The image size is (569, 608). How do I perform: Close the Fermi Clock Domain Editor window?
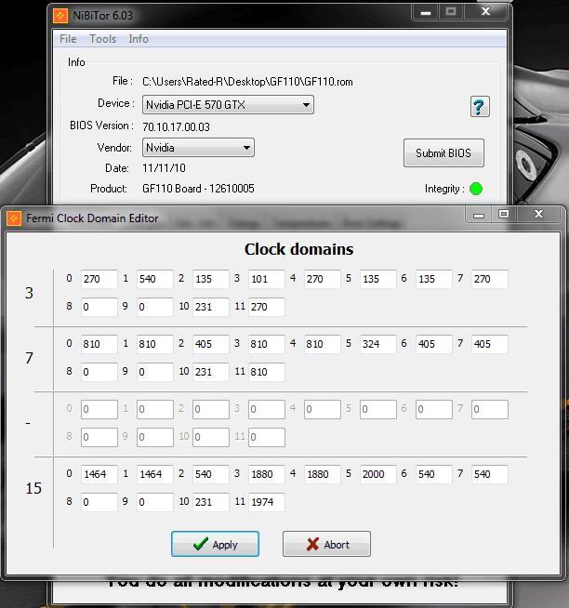[x=538, y=215]
